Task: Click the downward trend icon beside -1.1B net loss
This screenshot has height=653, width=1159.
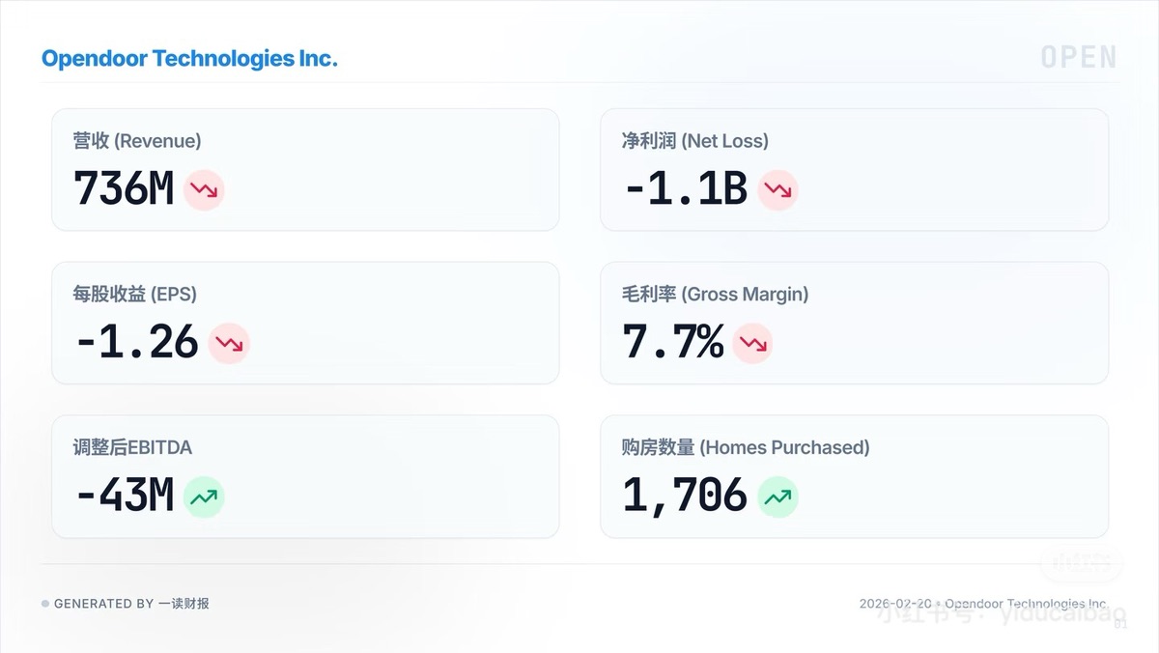Action: coord(777,190)
